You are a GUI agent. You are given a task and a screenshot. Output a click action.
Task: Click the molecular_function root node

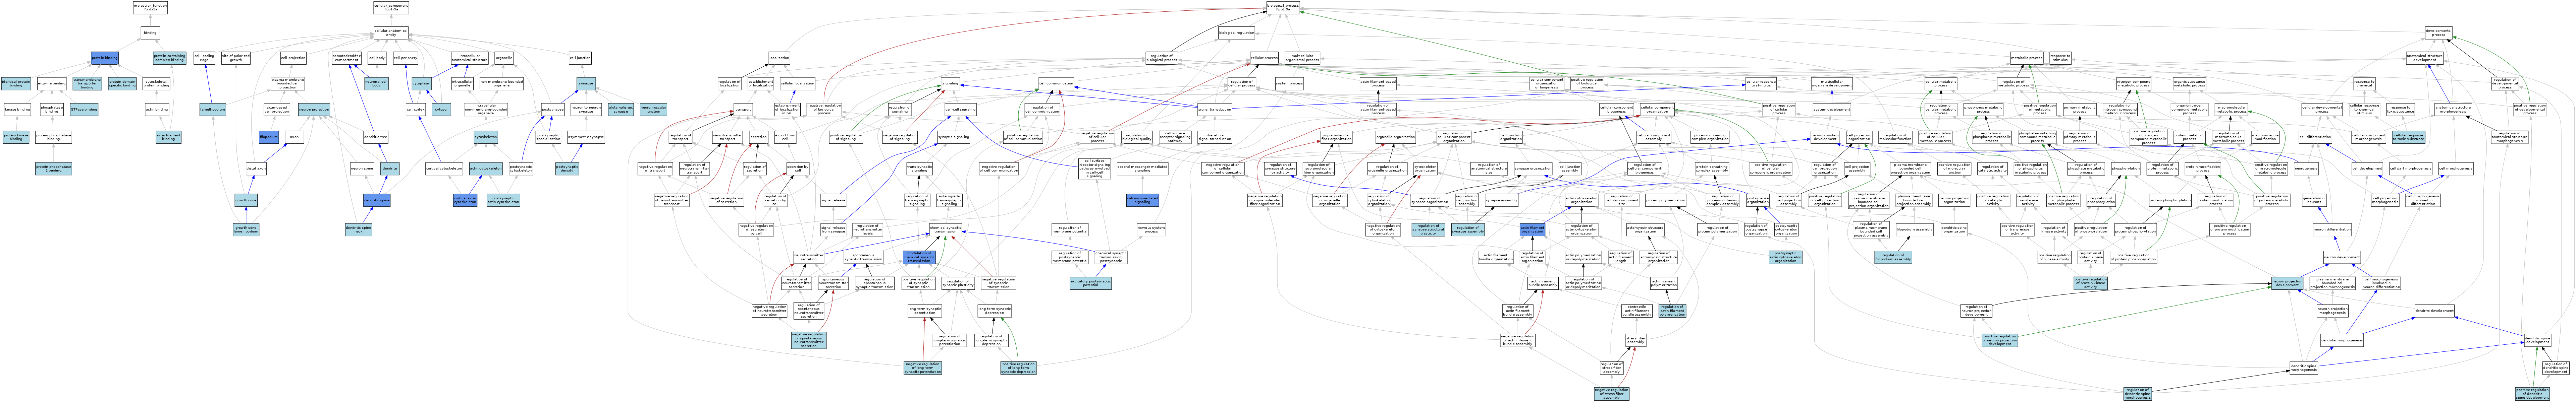pyautogui.click(x=150, y=7)
